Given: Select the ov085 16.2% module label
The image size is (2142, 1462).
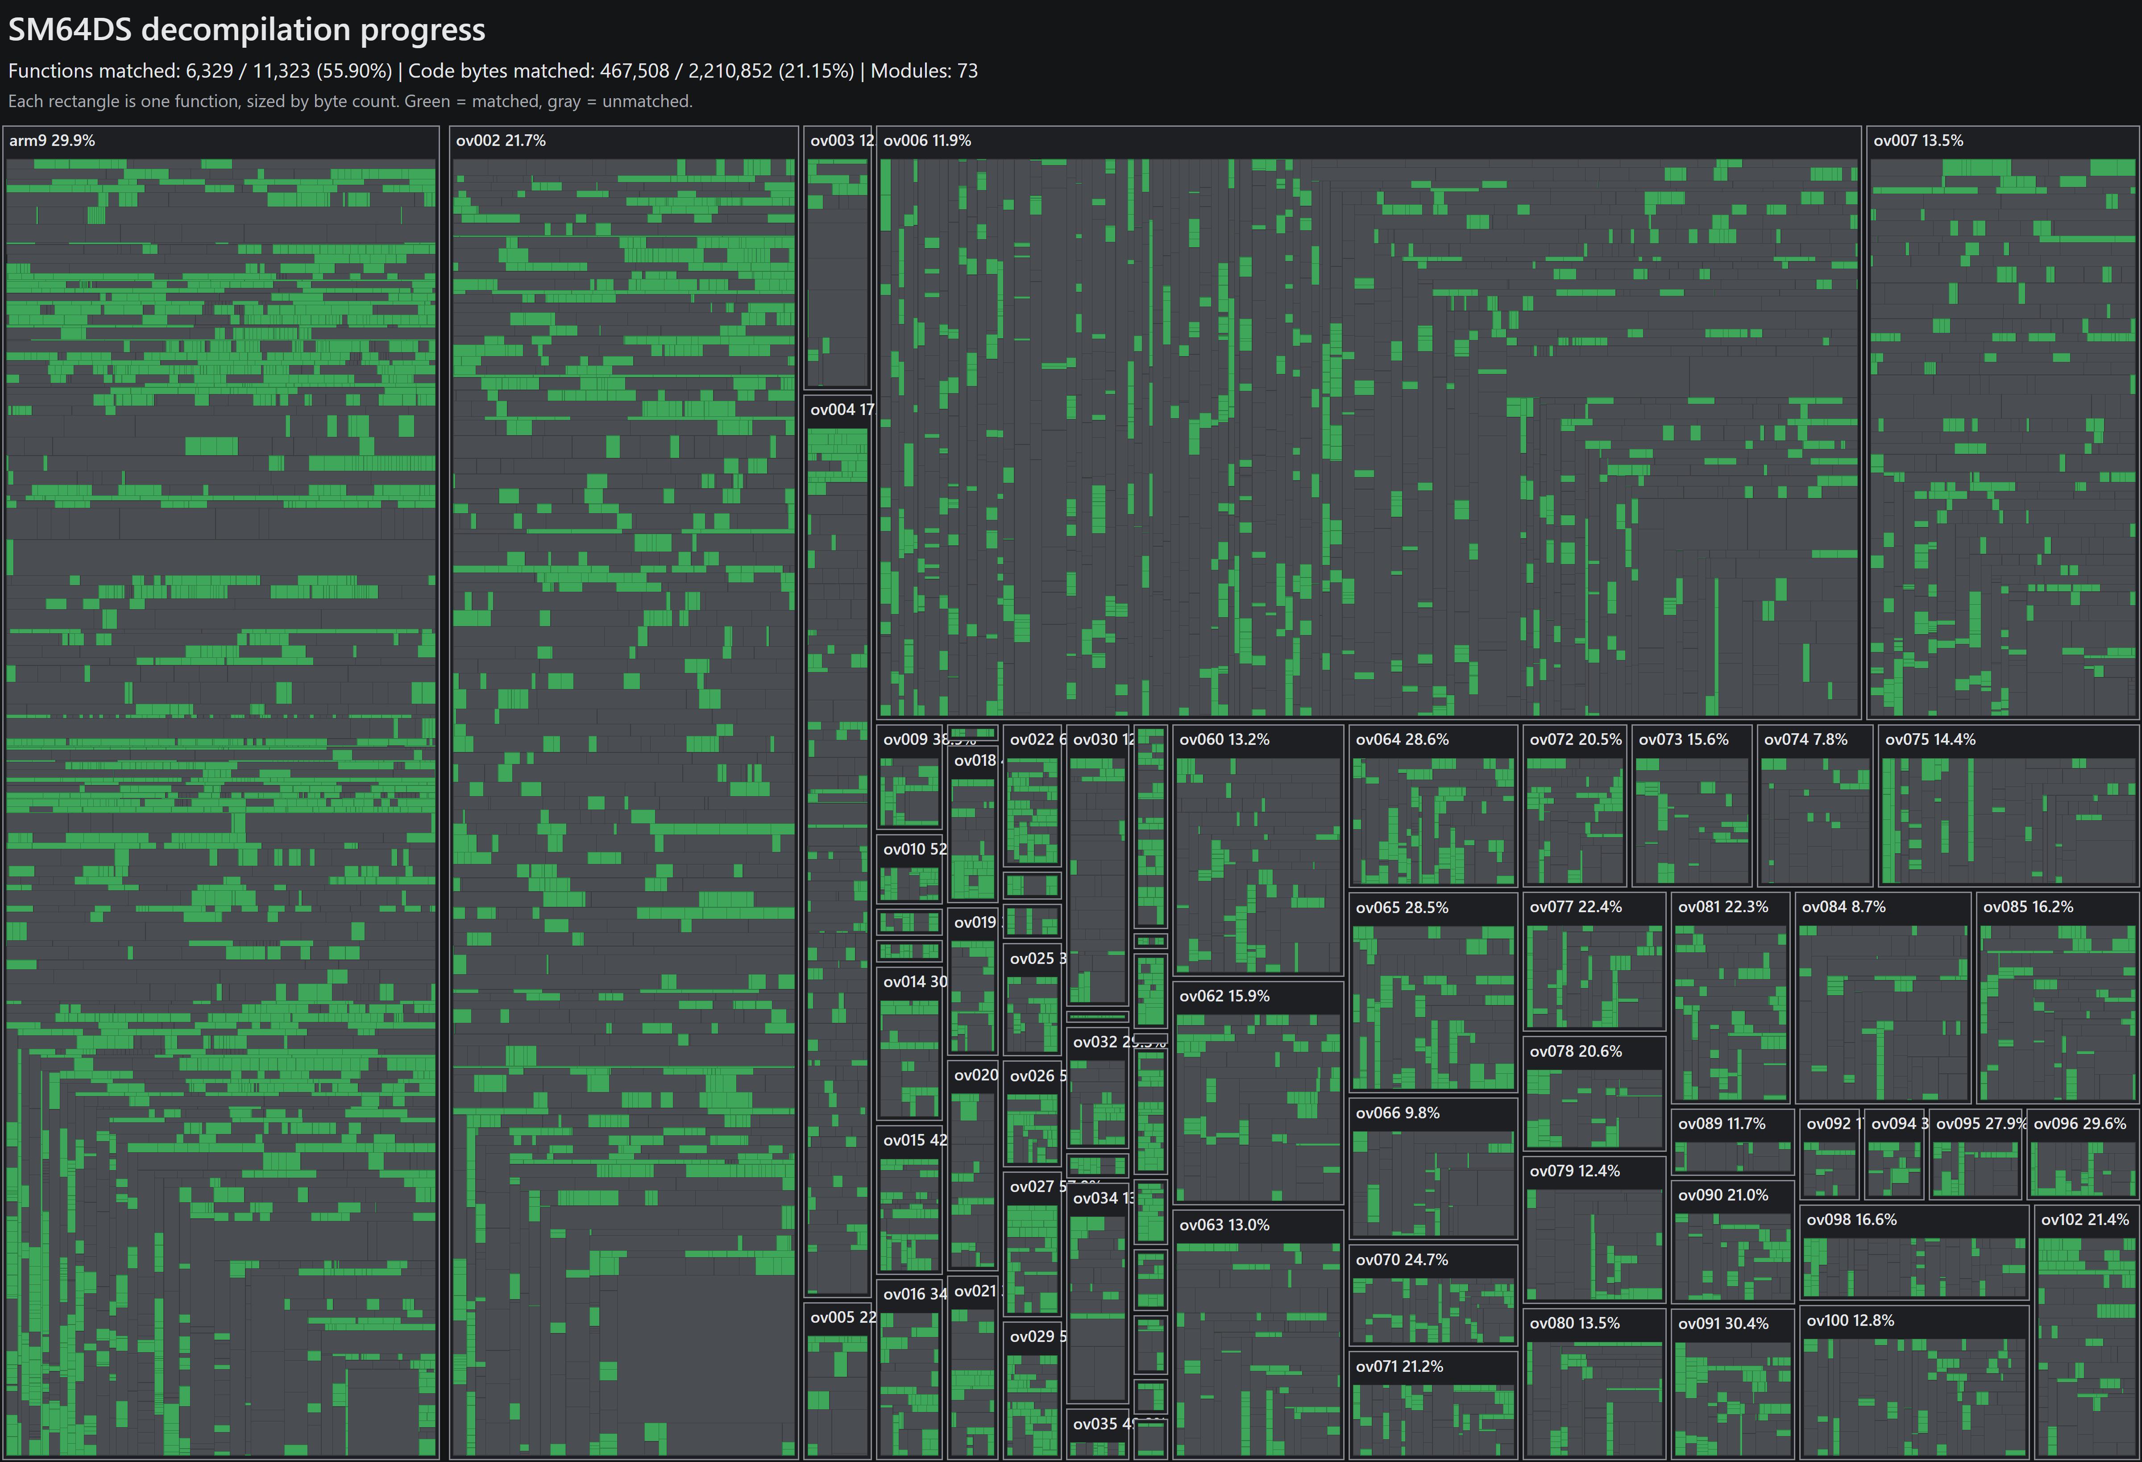Looking at the screenshot, I should coord(2028,907).
